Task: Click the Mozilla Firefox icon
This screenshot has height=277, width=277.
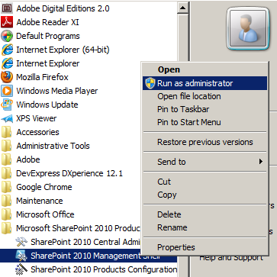Action: pos(7,77)
